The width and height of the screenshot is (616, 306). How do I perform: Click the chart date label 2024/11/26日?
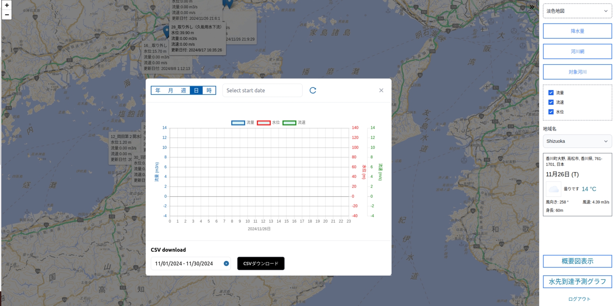(x=259, y=229)
